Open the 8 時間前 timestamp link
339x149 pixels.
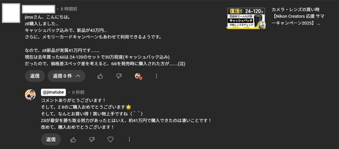click(69, 9)
